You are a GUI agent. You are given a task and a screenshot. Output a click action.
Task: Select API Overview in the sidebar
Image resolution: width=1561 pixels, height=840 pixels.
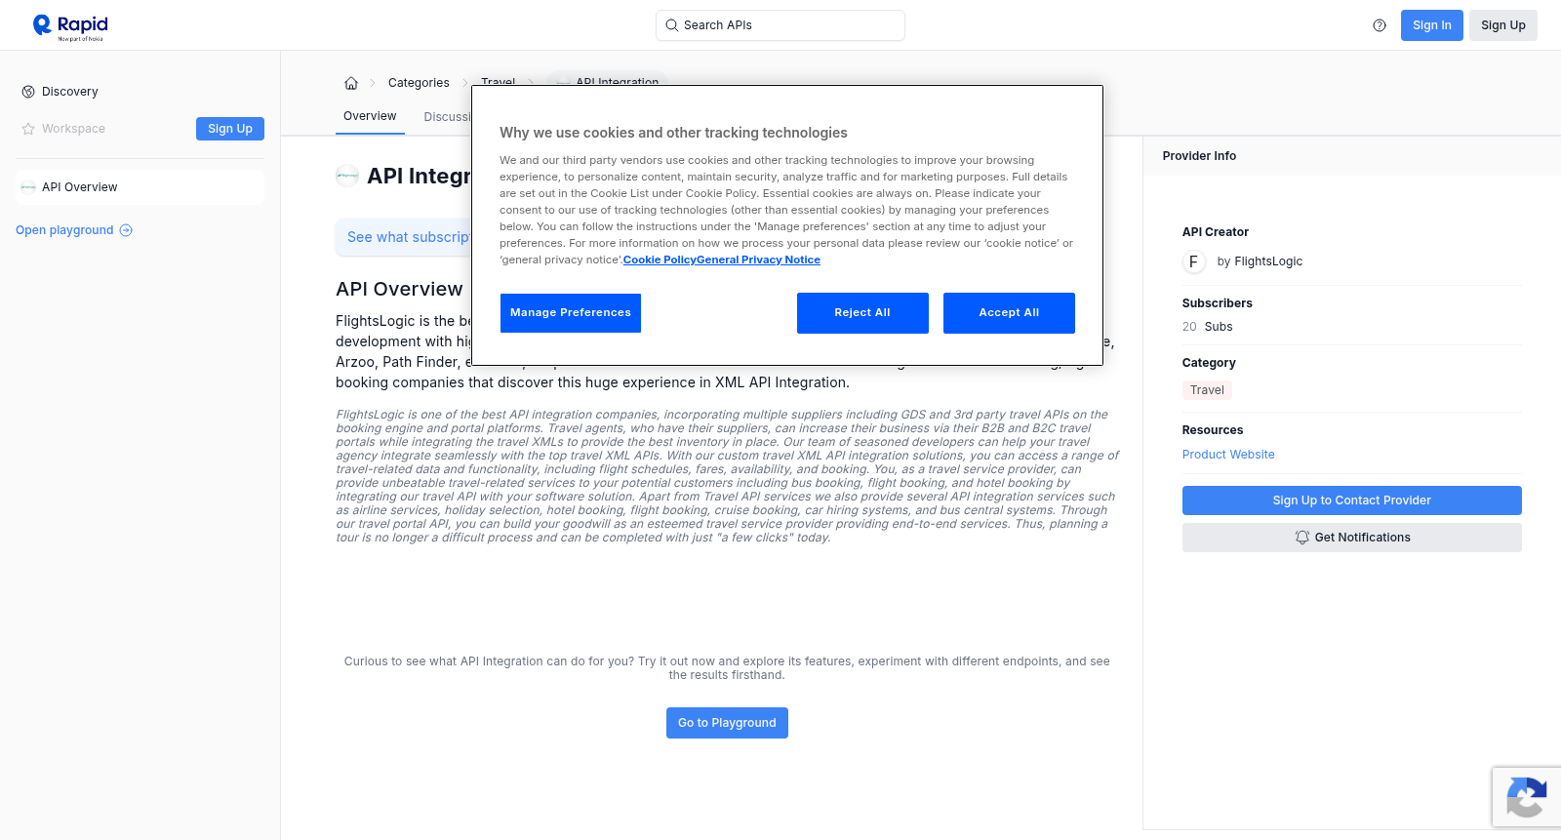pos(140,187)
